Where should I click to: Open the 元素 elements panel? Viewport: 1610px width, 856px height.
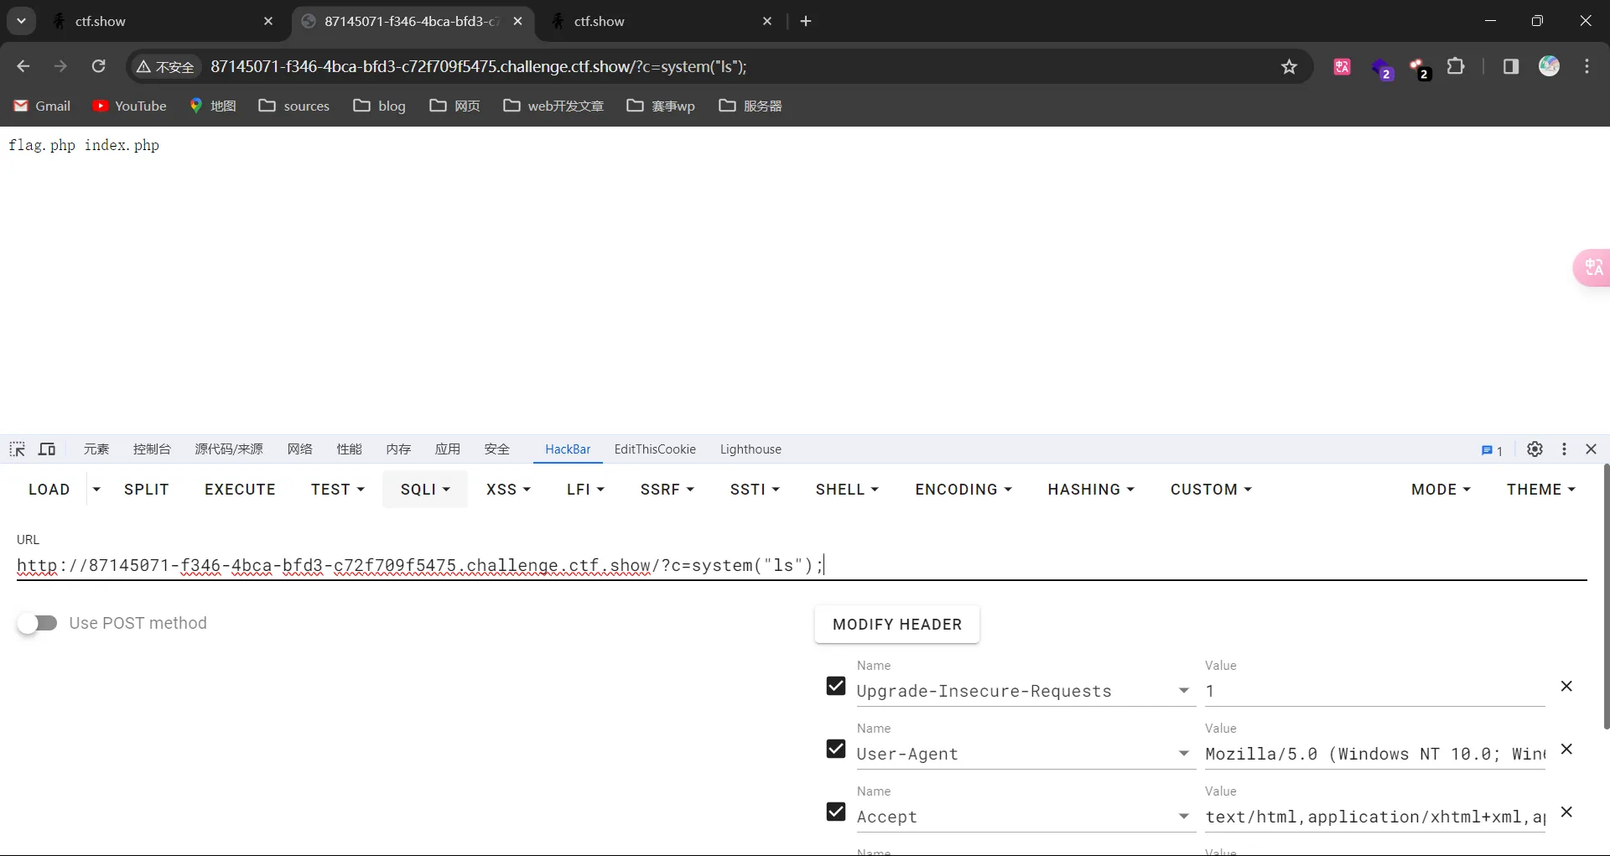(x=96, y=449)
